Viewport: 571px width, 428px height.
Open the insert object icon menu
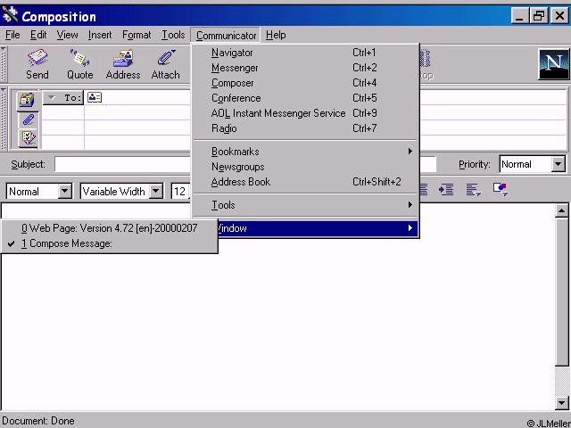(501, 189)
